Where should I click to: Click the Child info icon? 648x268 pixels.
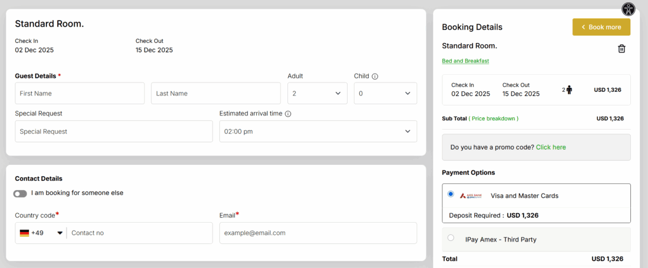pyautogui.click(x=375, y=77)
